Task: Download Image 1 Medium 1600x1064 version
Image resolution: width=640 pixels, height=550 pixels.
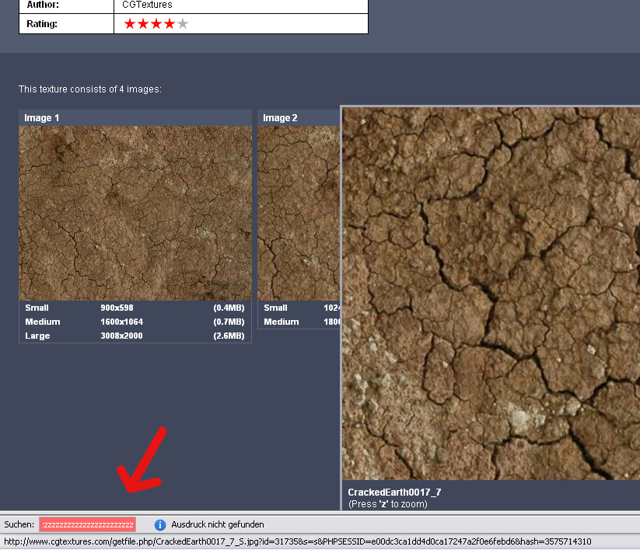Action: 121,322
